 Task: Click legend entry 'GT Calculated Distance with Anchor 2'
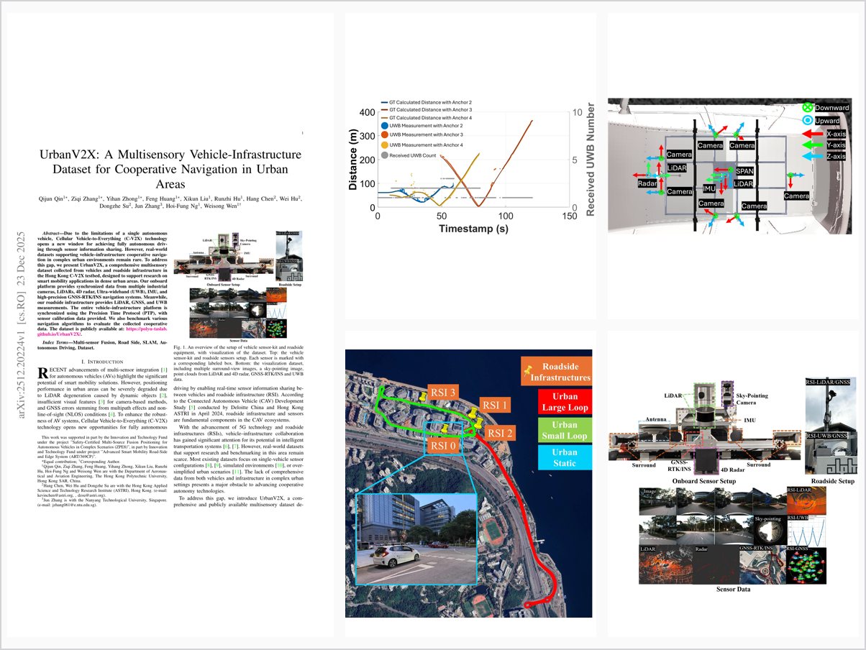click(426, 103)
